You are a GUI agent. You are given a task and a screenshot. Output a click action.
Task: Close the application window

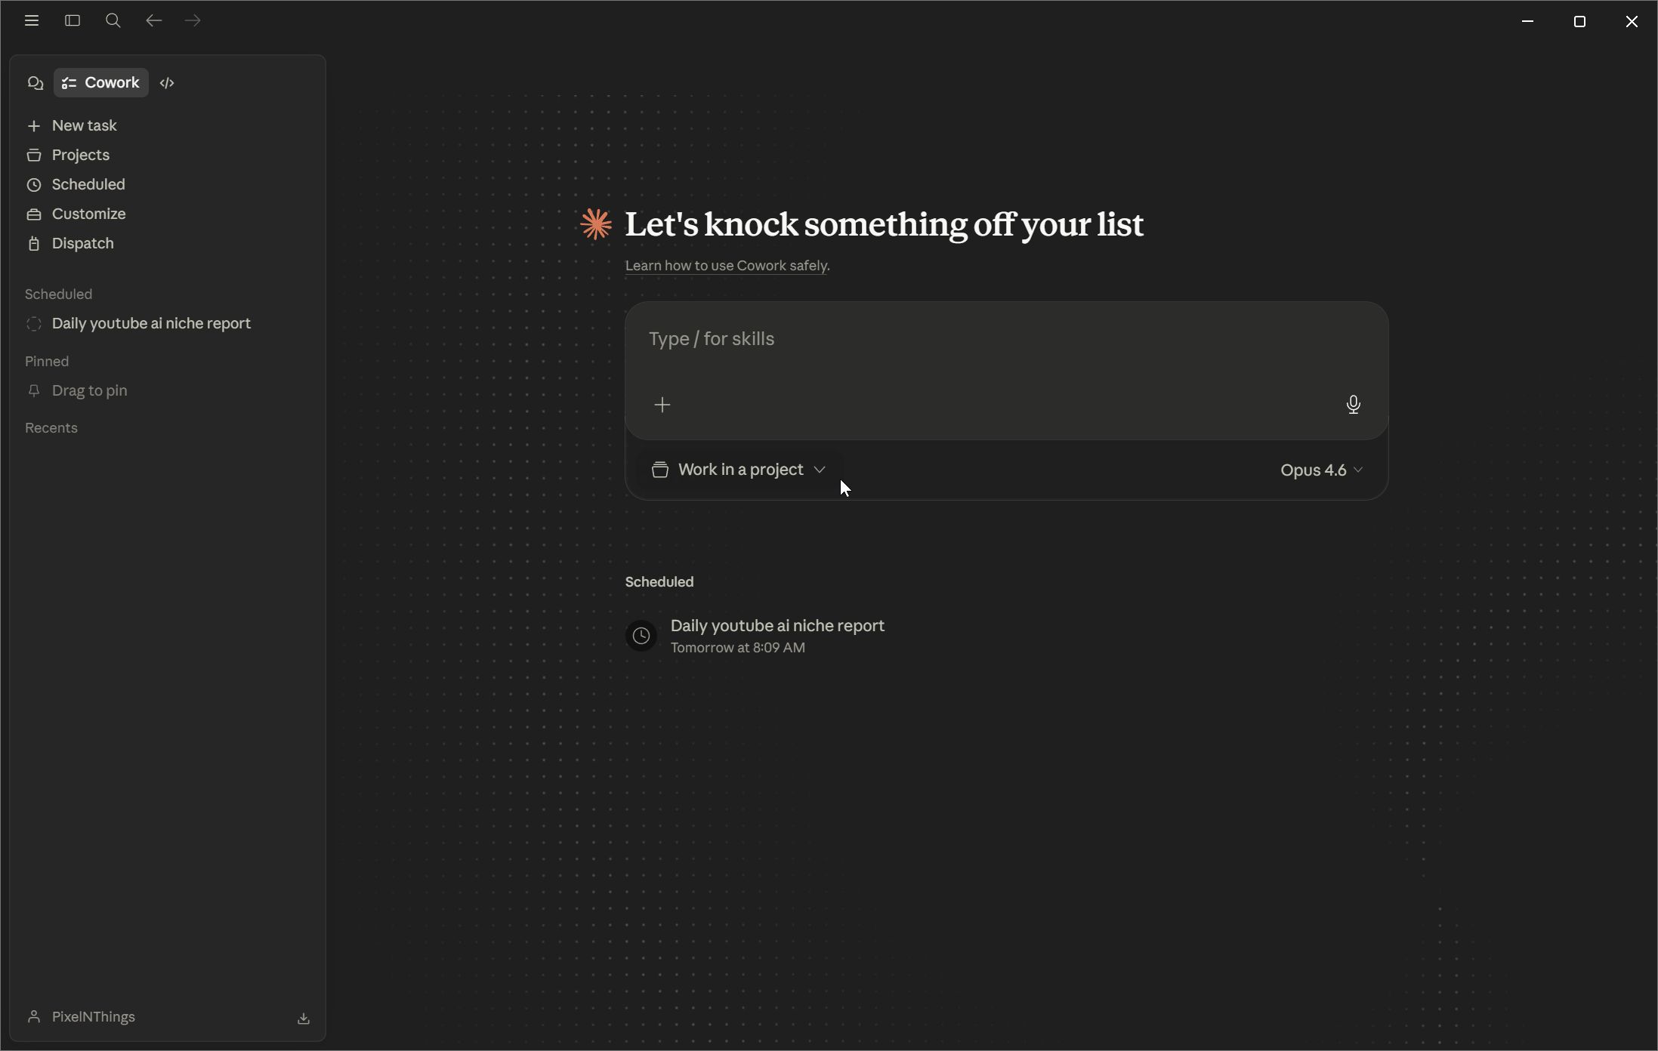click(1632, 21)
